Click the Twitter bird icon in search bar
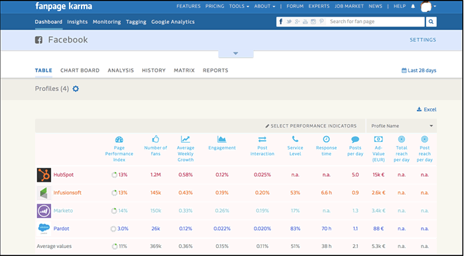Viewport: 464px width, 256px height. point(289,22)
